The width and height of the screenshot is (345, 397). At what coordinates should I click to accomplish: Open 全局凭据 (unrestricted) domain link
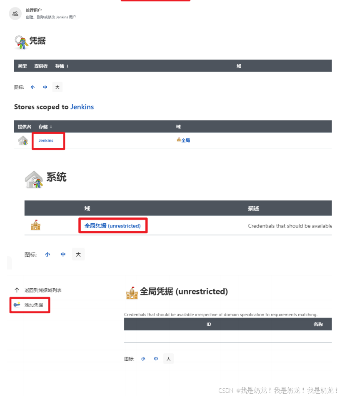coord(112,226)
